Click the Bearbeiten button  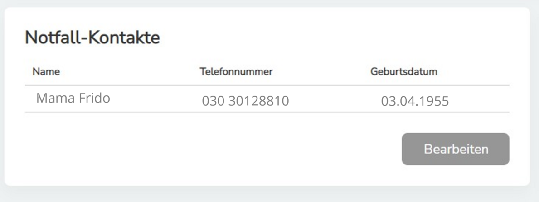pyautogui.click(x=455, y=149)
